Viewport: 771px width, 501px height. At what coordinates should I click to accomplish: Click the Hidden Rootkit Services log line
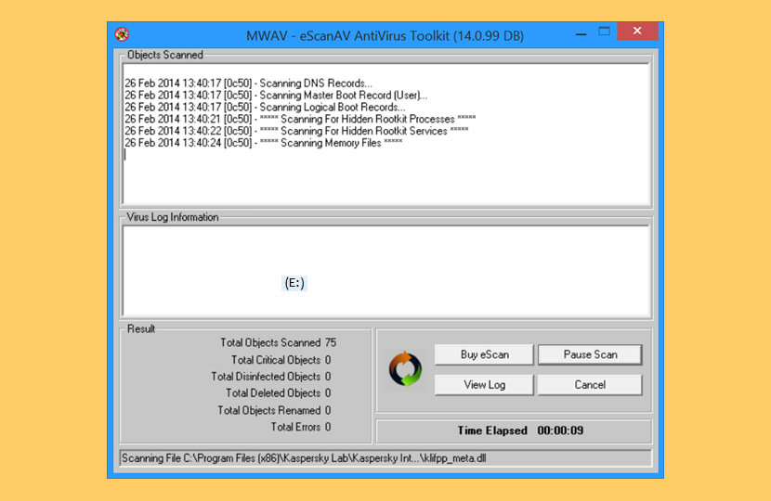tap(295, 131)
